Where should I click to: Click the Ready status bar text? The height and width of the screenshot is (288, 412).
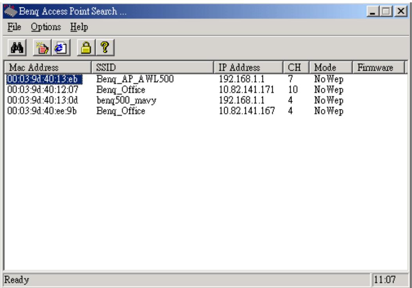tap(16, 280)
